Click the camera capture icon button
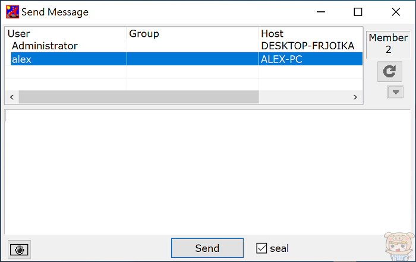This screenshot has width=416, height=262. (x=20, y=250)
